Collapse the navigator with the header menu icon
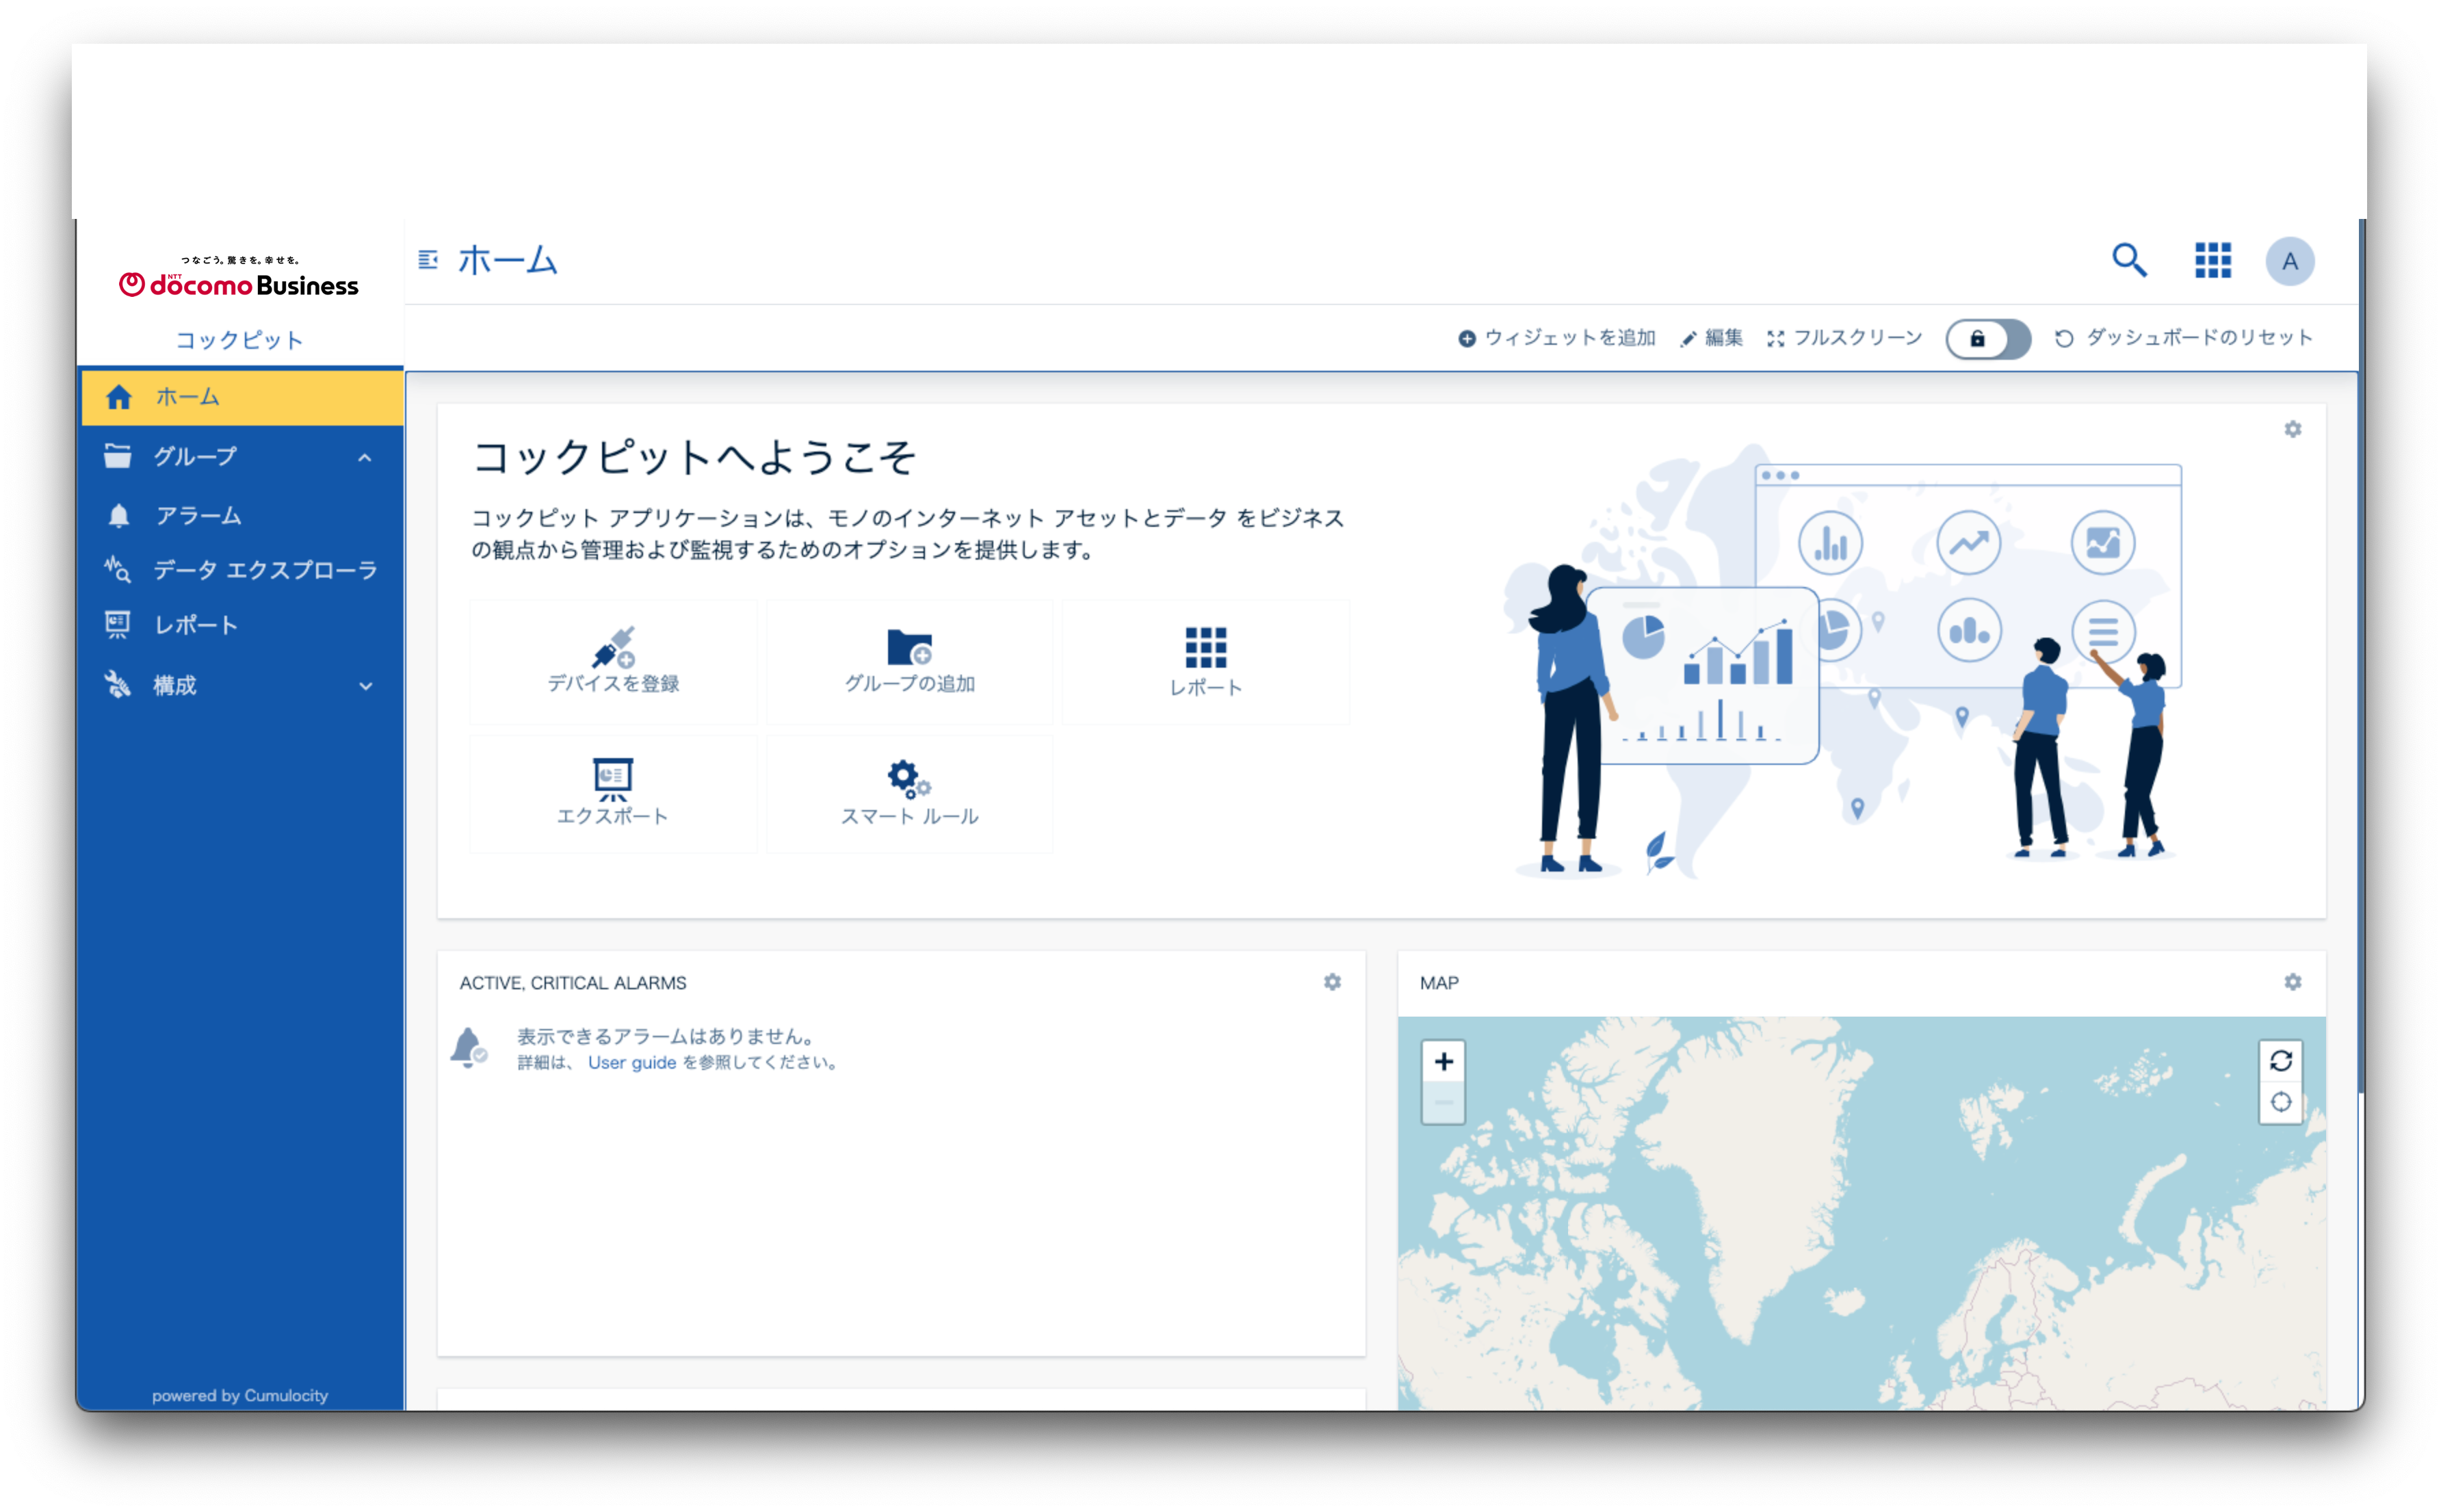Image resolution: width=2441 pixels, height=1512 pixels. pos(428,260)
